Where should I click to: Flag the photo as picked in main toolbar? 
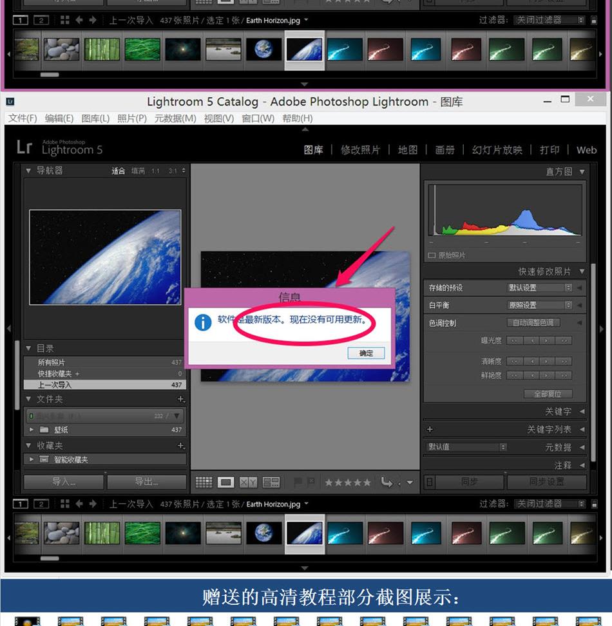coord(298,483)
